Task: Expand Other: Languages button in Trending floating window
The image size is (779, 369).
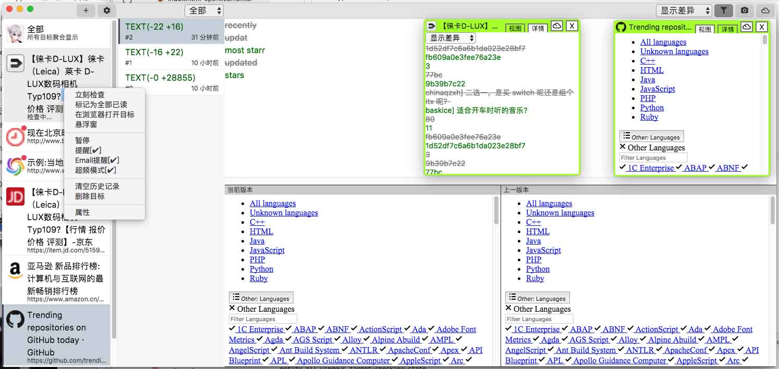Action: [x=652, y=136]
